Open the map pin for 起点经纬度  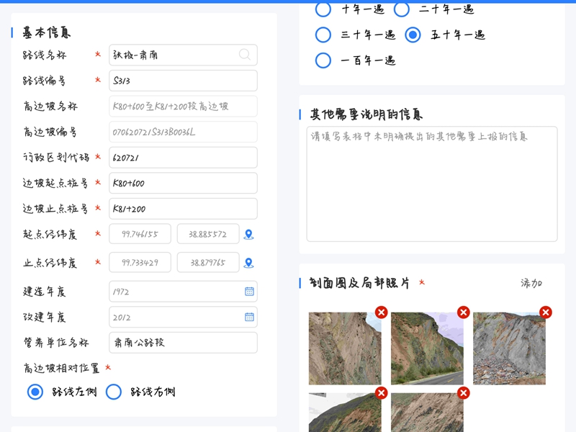(250, 233)
